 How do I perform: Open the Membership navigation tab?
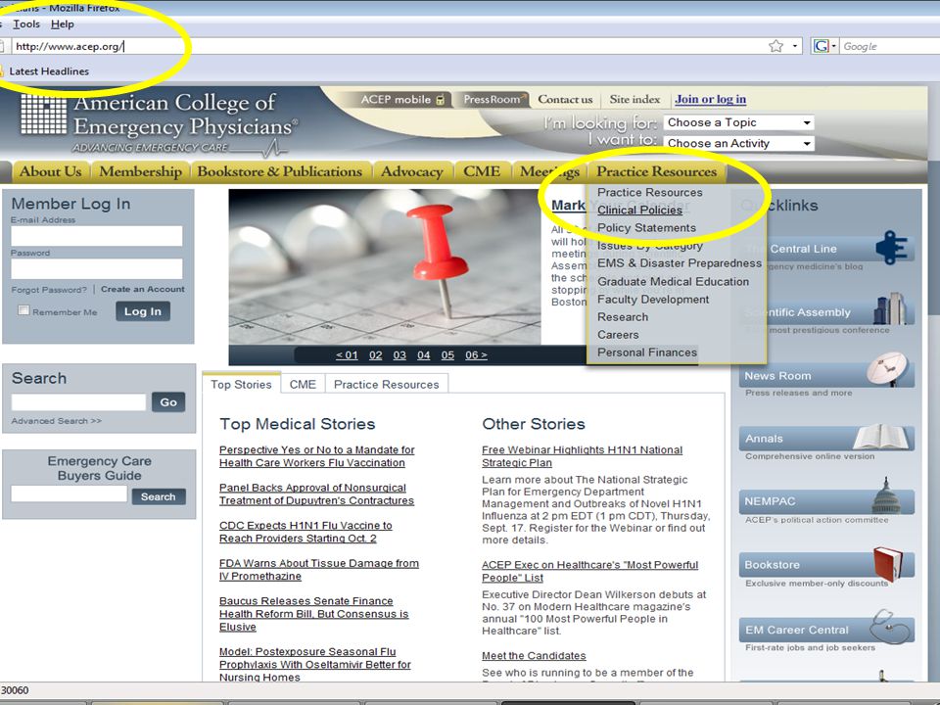point(140,171)
